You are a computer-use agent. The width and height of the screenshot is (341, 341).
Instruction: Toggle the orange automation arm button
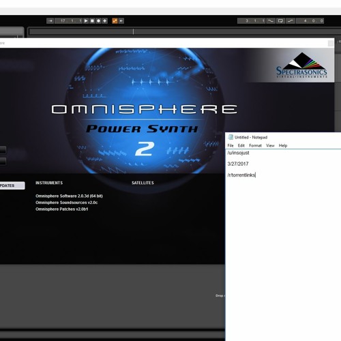click(x=115, y=21)
